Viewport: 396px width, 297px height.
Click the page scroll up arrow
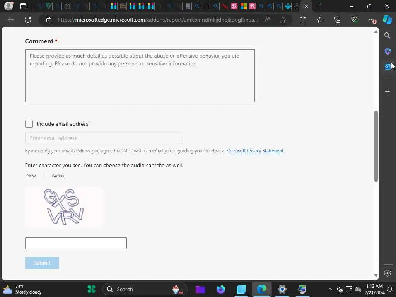coord(376,32)
